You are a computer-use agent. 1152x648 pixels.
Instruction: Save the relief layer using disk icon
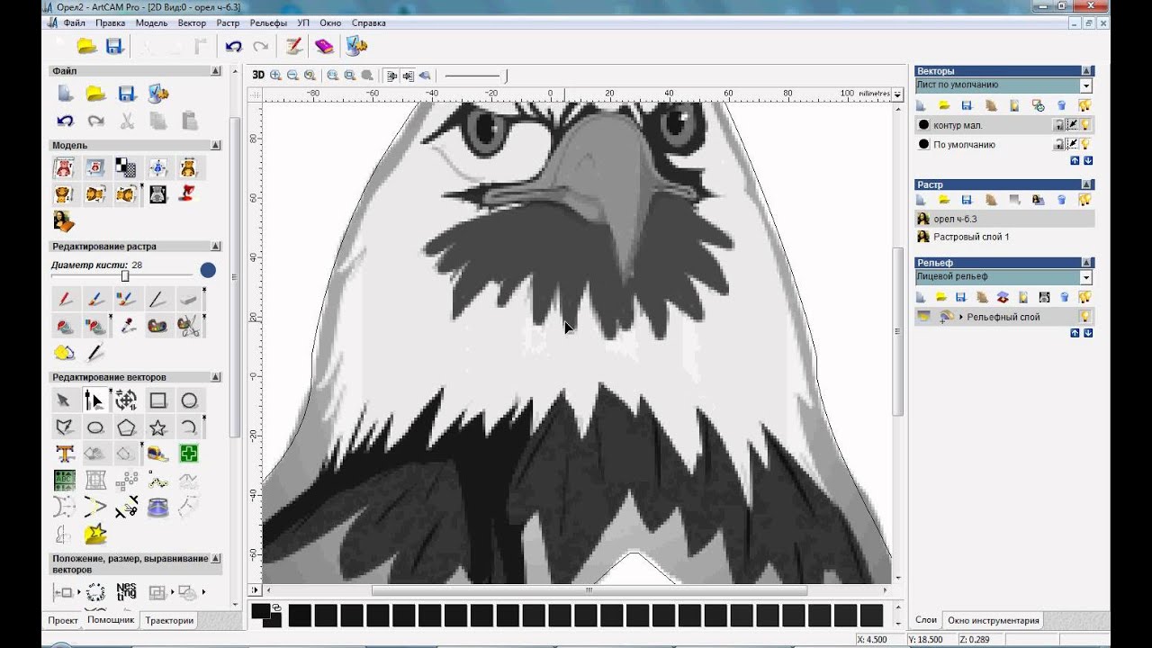pyautogui.click(x=960, y=297)
